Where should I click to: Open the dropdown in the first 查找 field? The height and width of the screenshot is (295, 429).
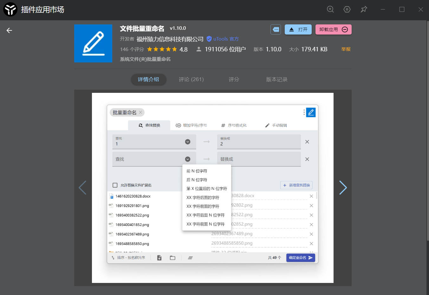click(188, 142)
